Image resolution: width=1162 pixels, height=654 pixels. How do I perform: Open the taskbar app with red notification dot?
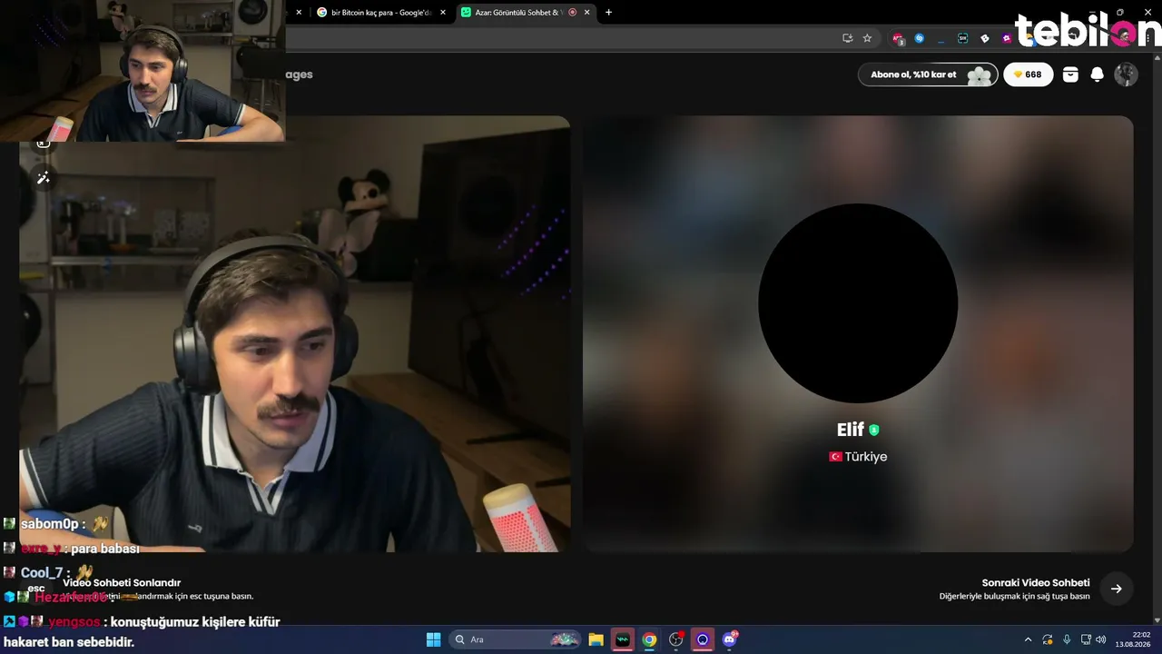[x=676, y=639]
